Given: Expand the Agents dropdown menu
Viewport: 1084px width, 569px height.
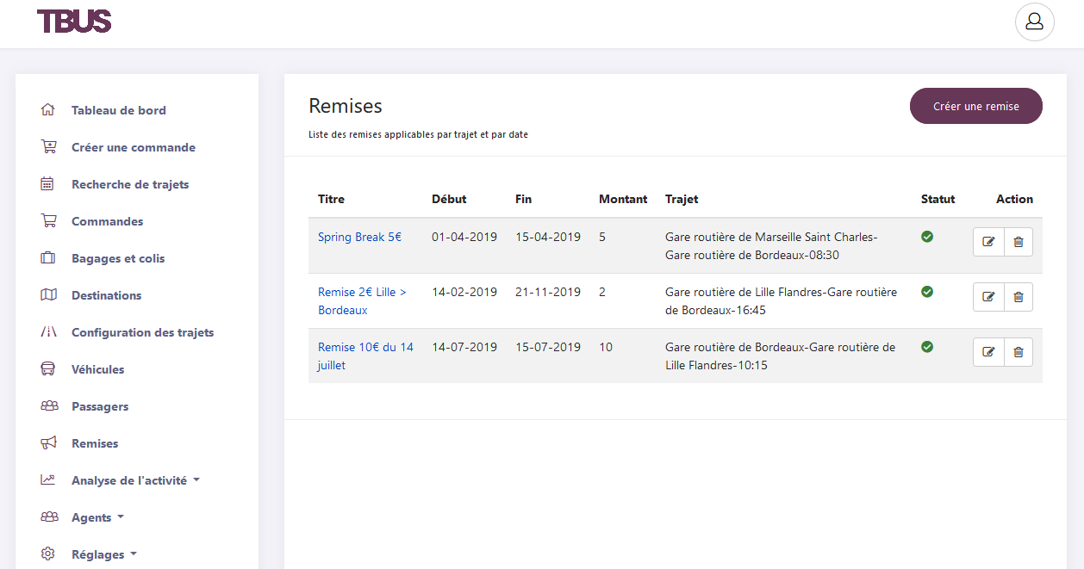Looking at the screenshot, I should (97, 517).
